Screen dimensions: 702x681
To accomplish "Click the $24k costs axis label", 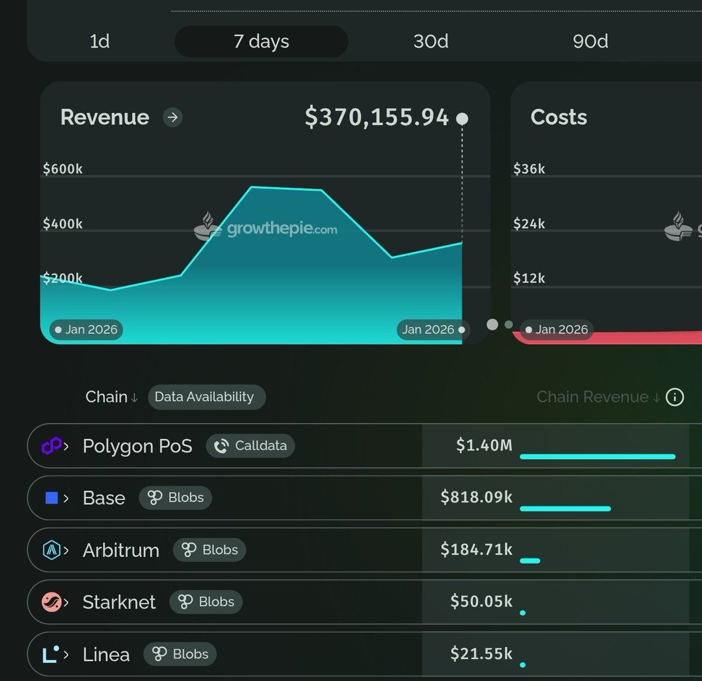I will pos(529,223).
